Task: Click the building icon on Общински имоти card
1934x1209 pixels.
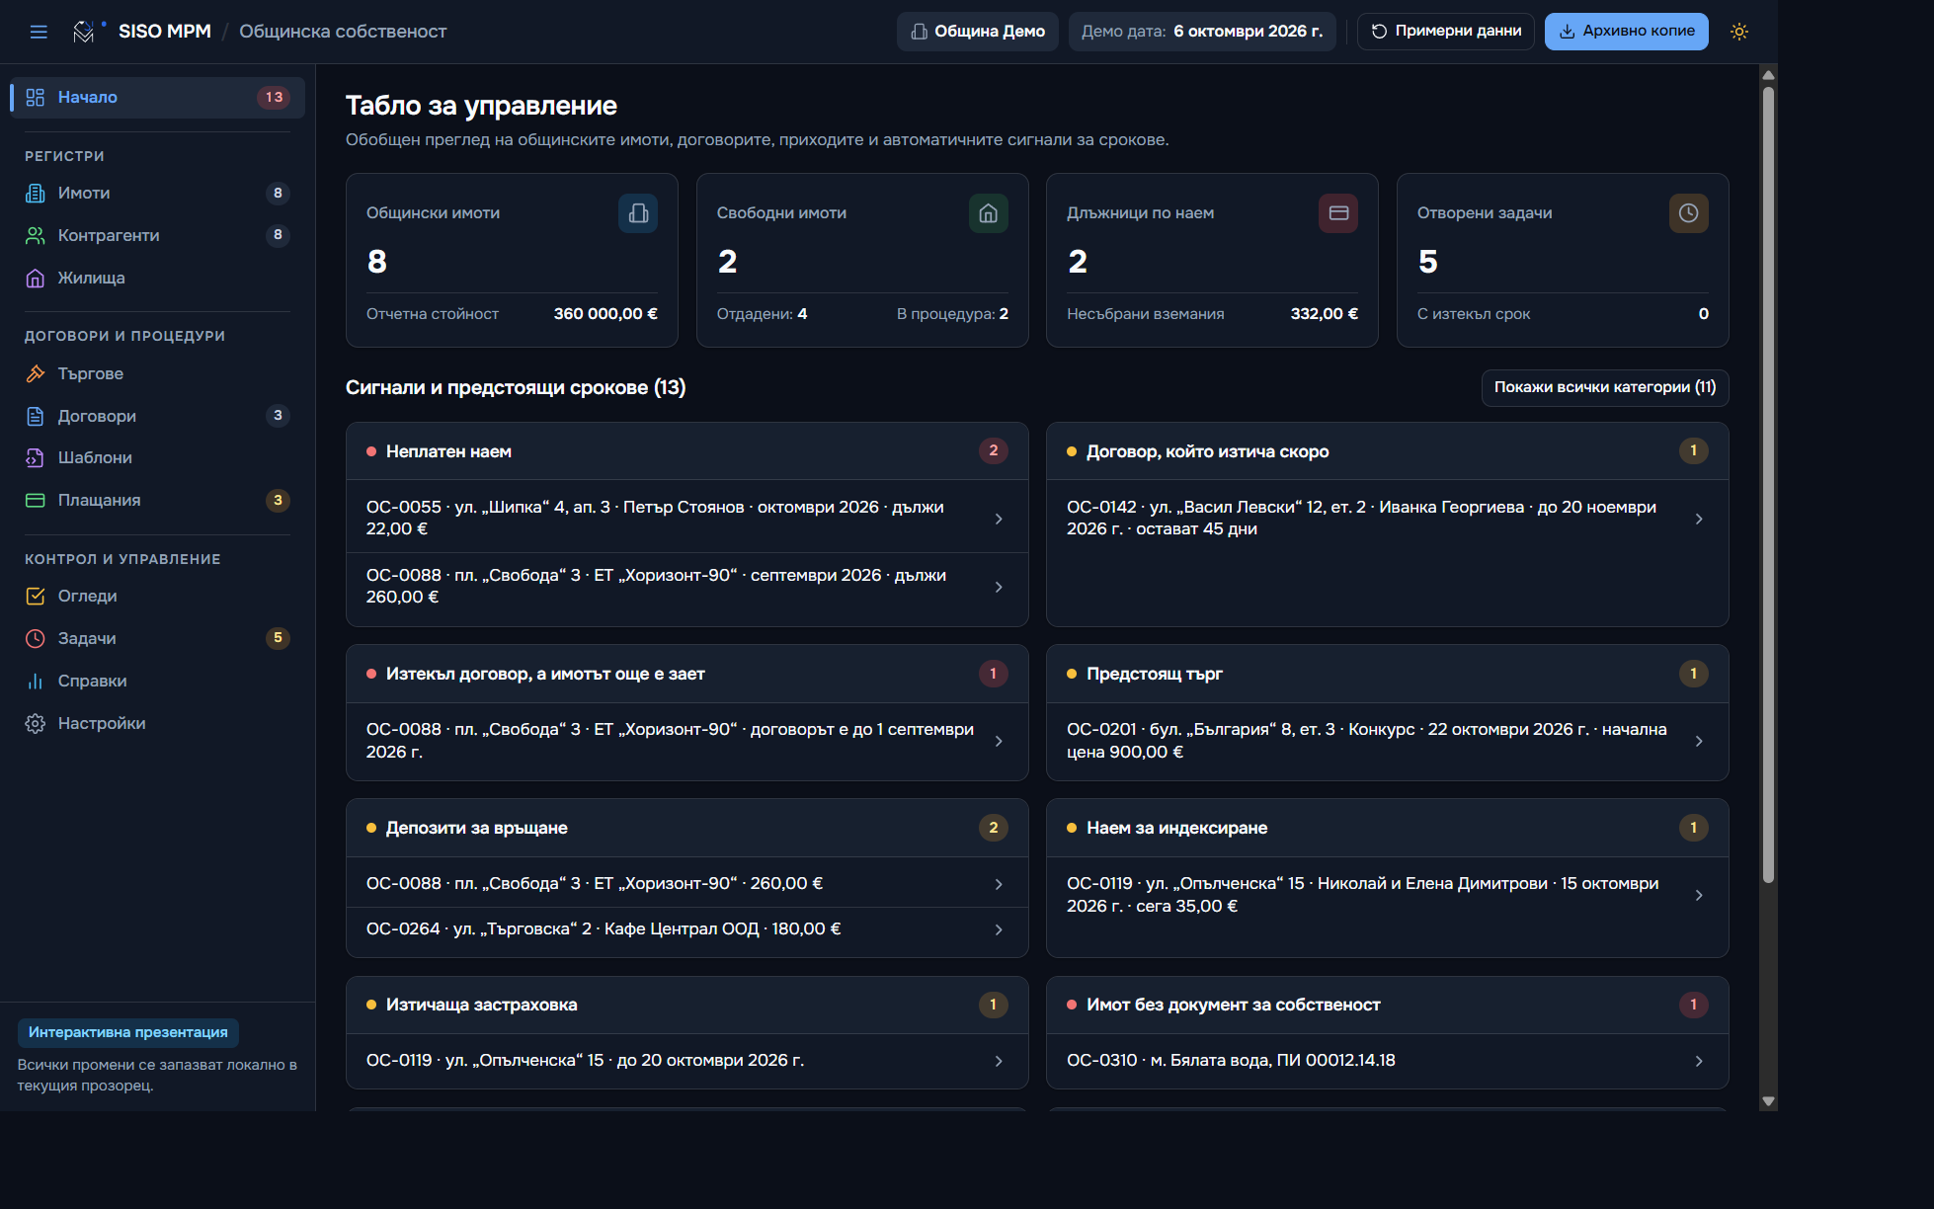Action: 638,213
